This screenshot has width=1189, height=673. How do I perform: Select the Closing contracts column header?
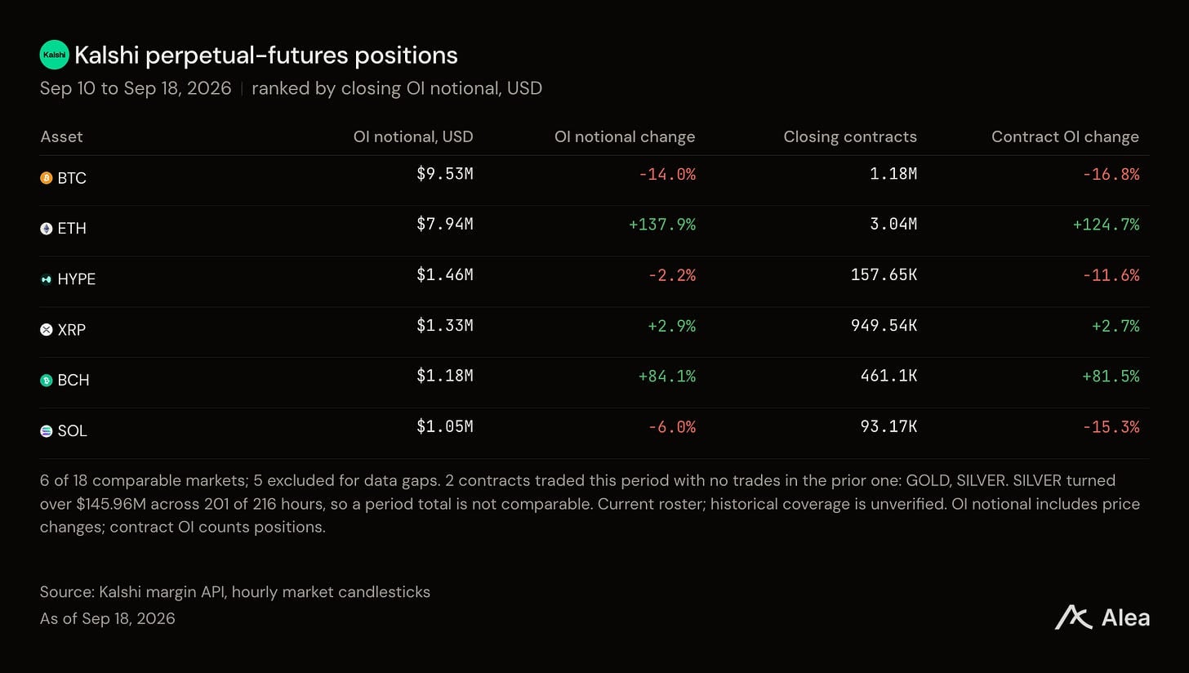click(x=850, y=136)
